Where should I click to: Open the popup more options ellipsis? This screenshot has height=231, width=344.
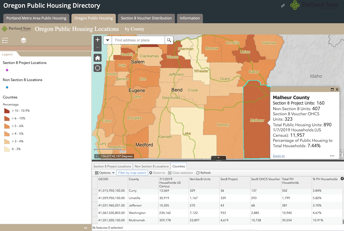pos(332,156)
